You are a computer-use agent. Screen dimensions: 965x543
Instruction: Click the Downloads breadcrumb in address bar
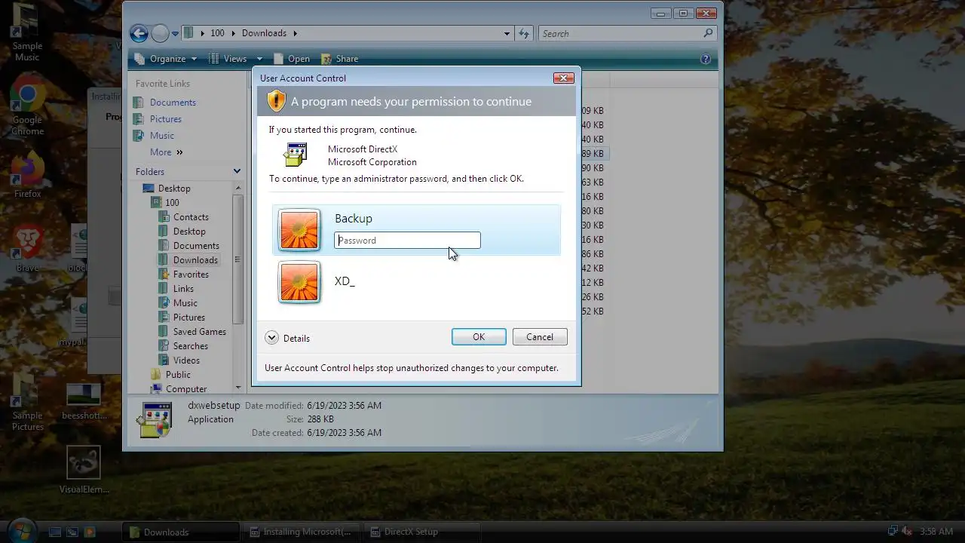264,33
